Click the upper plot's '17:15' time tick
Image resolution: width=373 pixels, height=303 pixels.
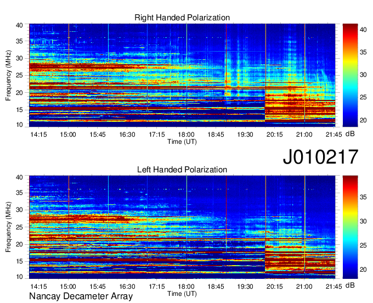pyautogui.click(x=156, y=134)
